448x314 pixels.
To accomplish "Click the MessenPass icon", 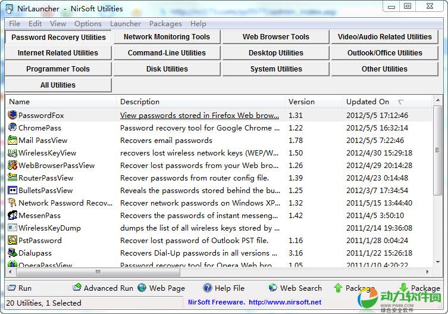I will 12,215.
